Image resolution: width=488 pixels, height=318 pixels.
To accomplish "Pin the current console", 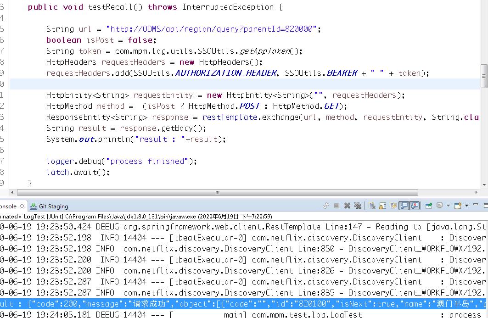I will pos(429,206).
